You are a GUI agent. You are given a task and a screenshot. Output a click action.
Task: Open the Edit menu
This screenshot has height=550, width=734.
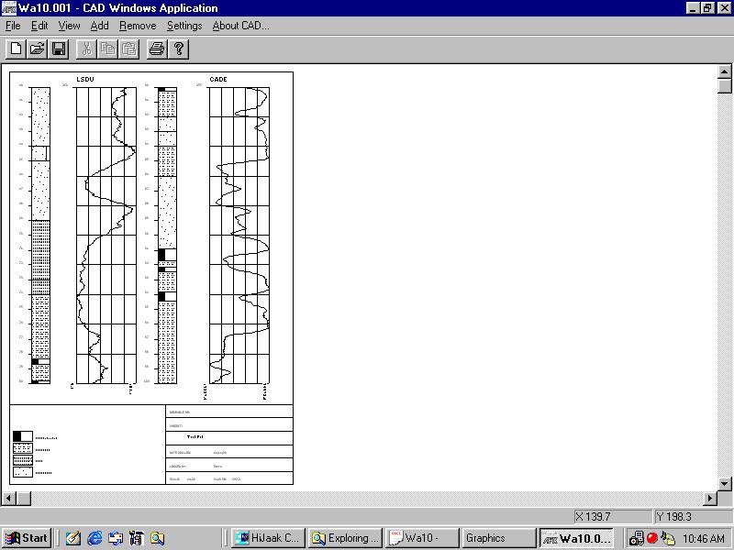coord(39,26)
